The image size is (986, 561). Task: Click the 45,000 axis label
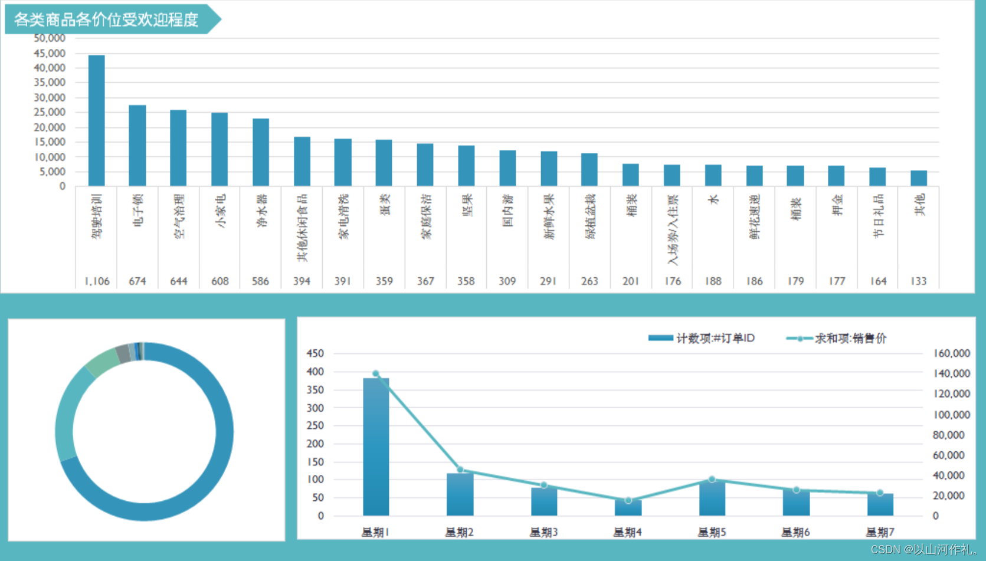coord(50,53)
